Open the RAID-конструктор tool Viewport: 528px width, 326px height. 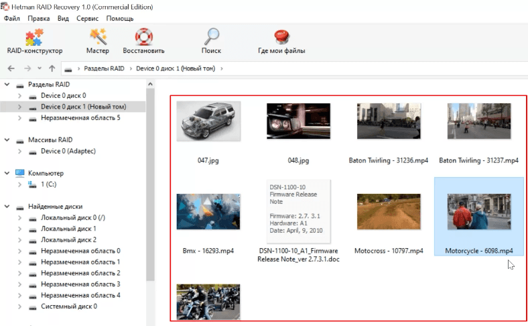[x=34, y=42]
